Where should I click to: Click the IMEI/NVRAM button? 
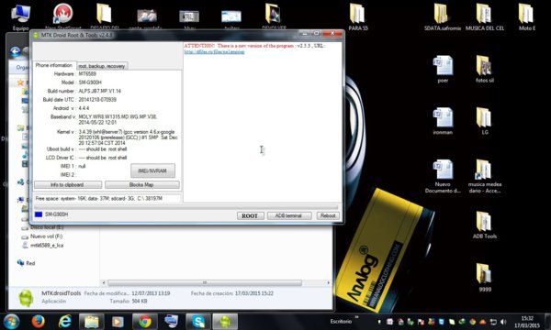[x=152, y=170]
